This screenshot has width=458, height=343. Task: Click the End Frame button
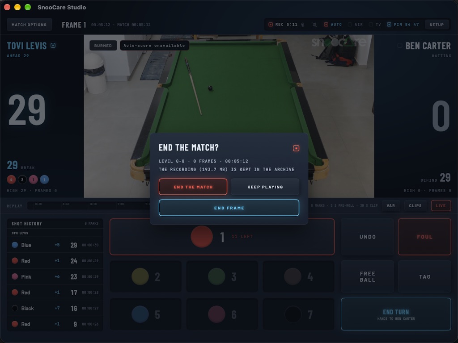click(x=229, y=208)
